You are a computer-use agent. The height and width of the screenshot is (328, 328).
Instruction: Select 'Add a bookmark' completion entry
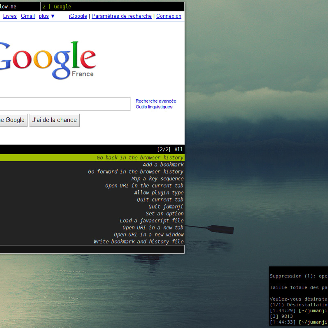(x=163, y=165)
